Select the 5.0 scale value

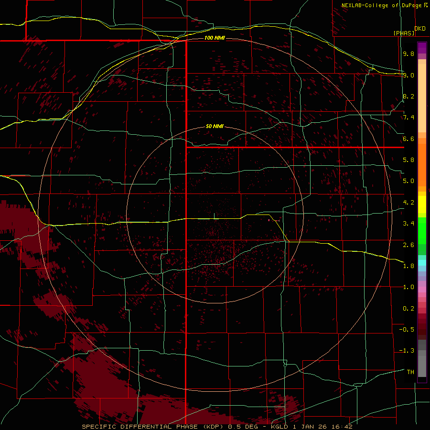coord(408,181)
